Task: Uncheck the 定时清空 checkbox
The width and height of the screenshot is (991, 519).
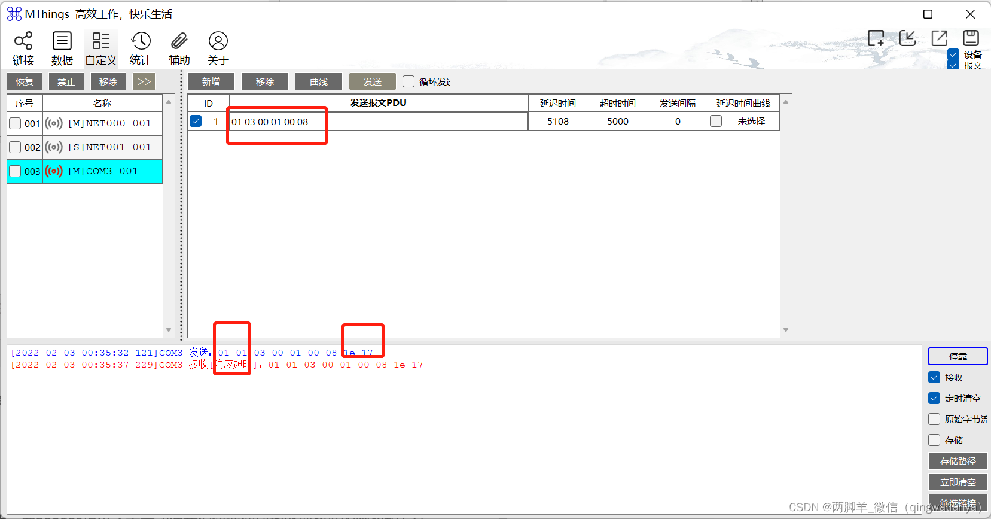Action: [x=934, y=398]
